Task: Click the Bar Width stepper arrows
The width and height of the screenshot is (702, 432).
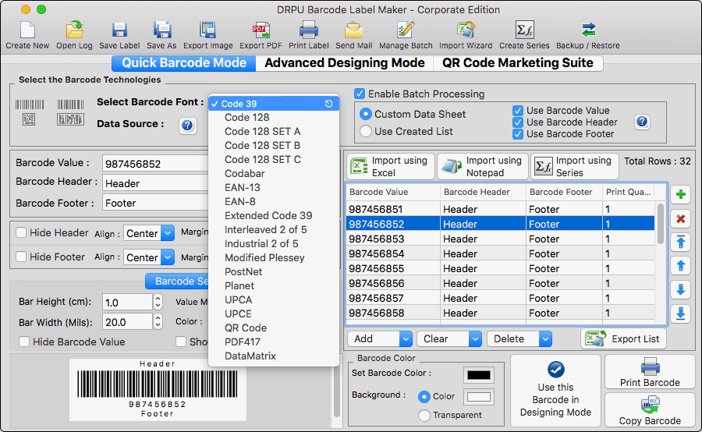Action: [158, 321]
